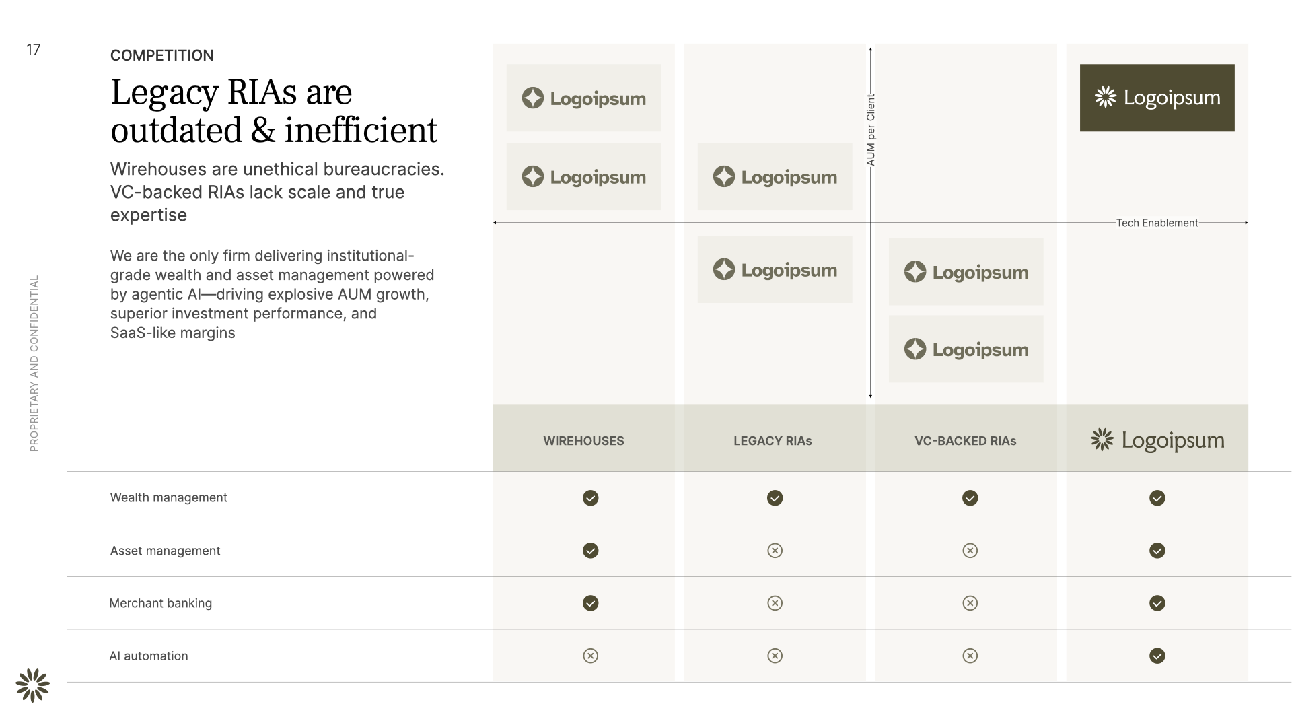Click the flower logo at bottom left
1292x727 pixels.
click(x=32, y=685)
